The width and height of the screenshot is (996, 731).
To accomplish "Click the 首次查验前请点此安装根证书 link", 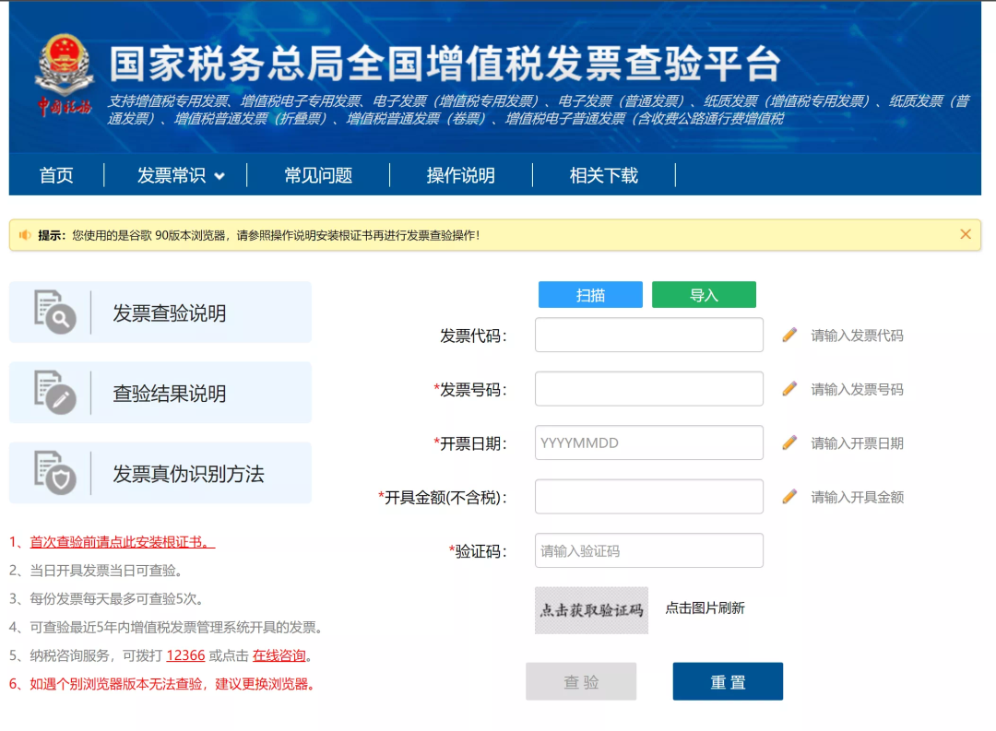I will [x=122, y=542].
